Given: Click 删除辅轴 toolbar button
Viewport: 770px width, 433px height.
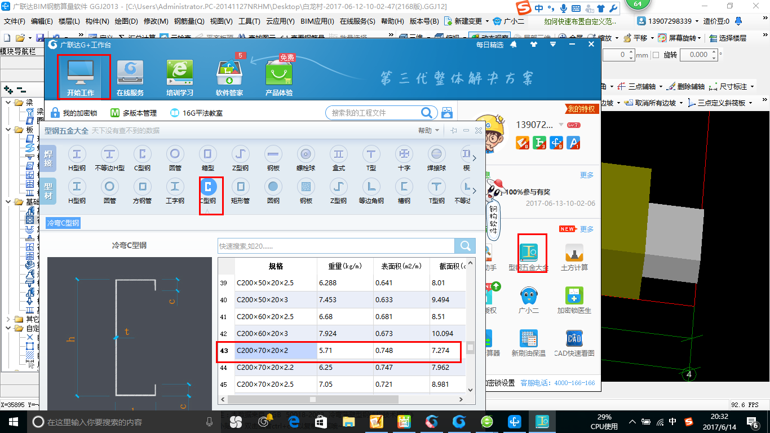Looking at the screenshot, I should point(686,87).
